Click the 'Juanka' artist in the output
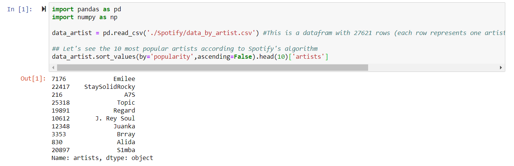The image size is (514, 166). coord(124,126)
